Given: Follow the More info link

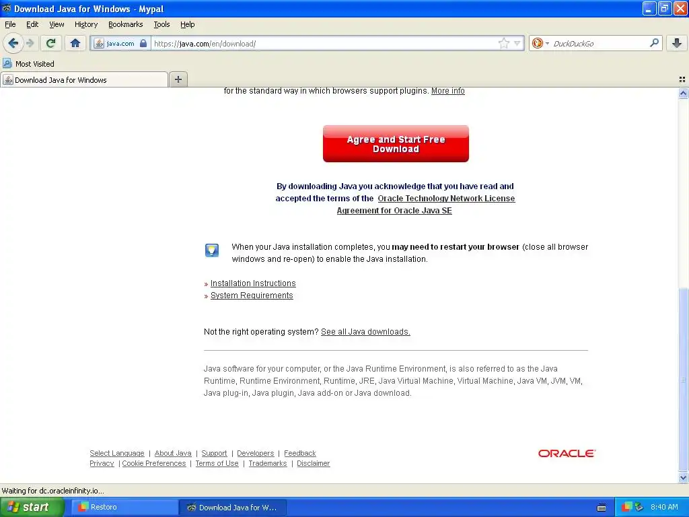Looking at the screenshot, I should (447, 91).
